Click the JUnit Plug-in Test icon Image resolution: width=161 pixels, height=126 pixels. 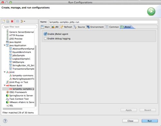tap(7, 82)
